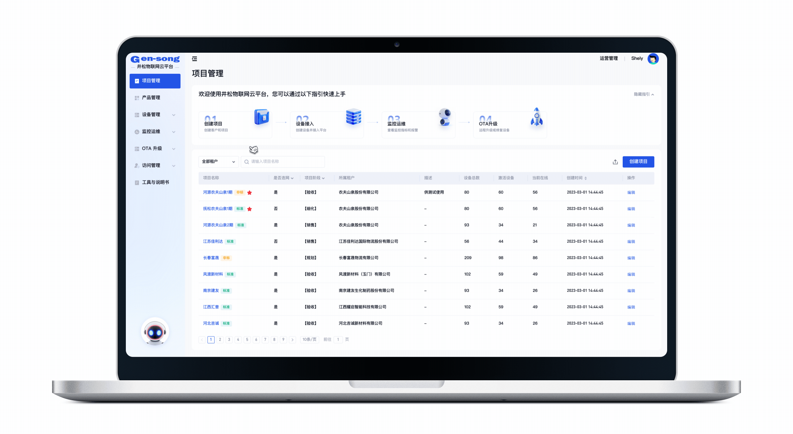Go to page 9

pos(283,340)
